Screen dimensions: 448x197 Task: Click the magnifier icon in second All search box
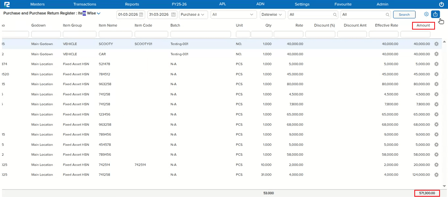tap(387, 15)
